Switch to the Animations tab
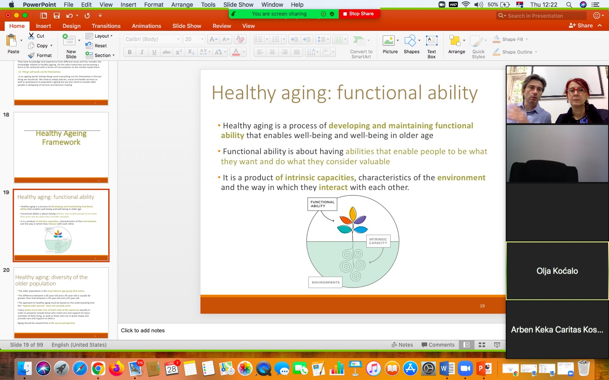 [146, 26]
